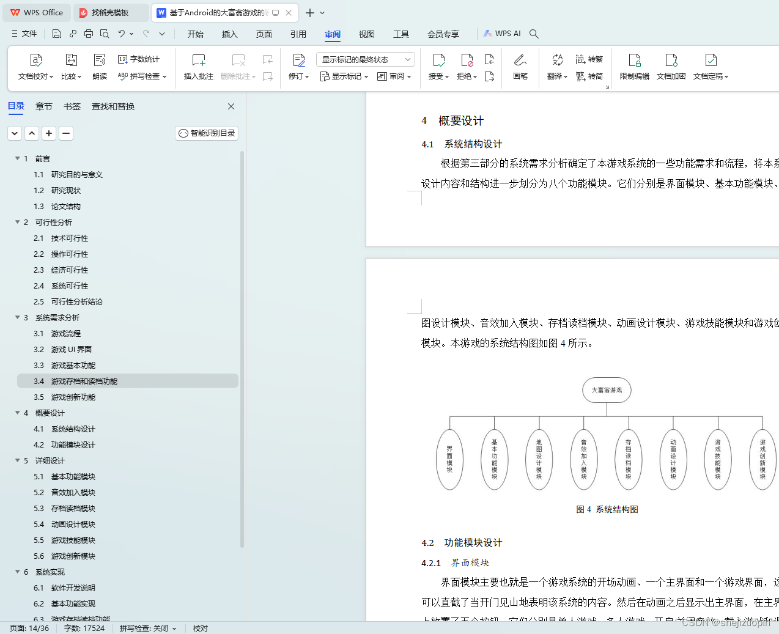
Task: Open the 会员专享 tab
Action: (x=443, y=34)
